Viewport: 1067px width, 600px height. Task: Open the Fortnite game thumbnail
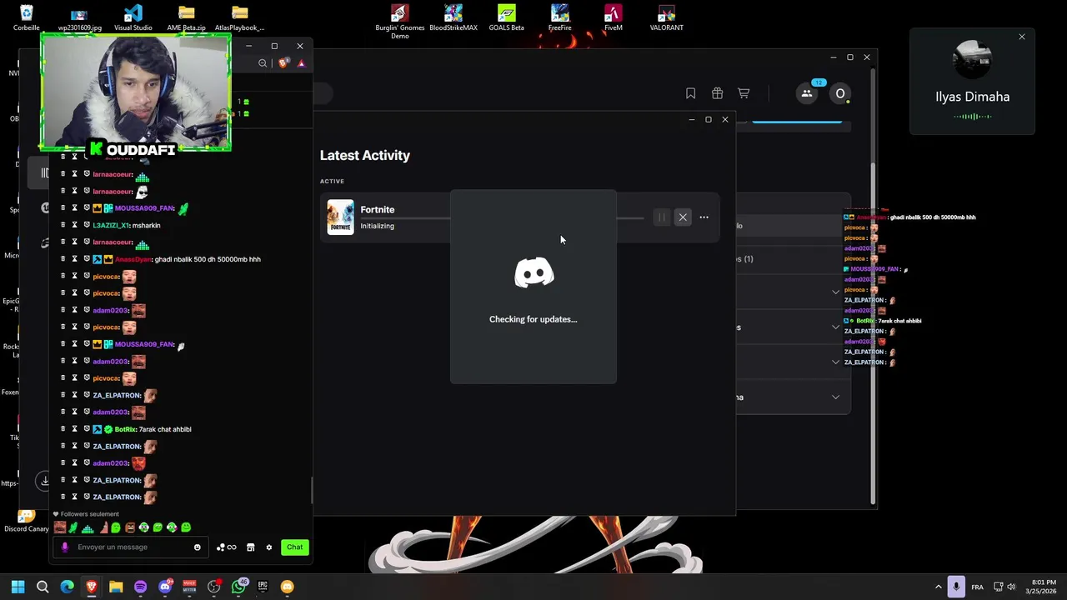340,217
